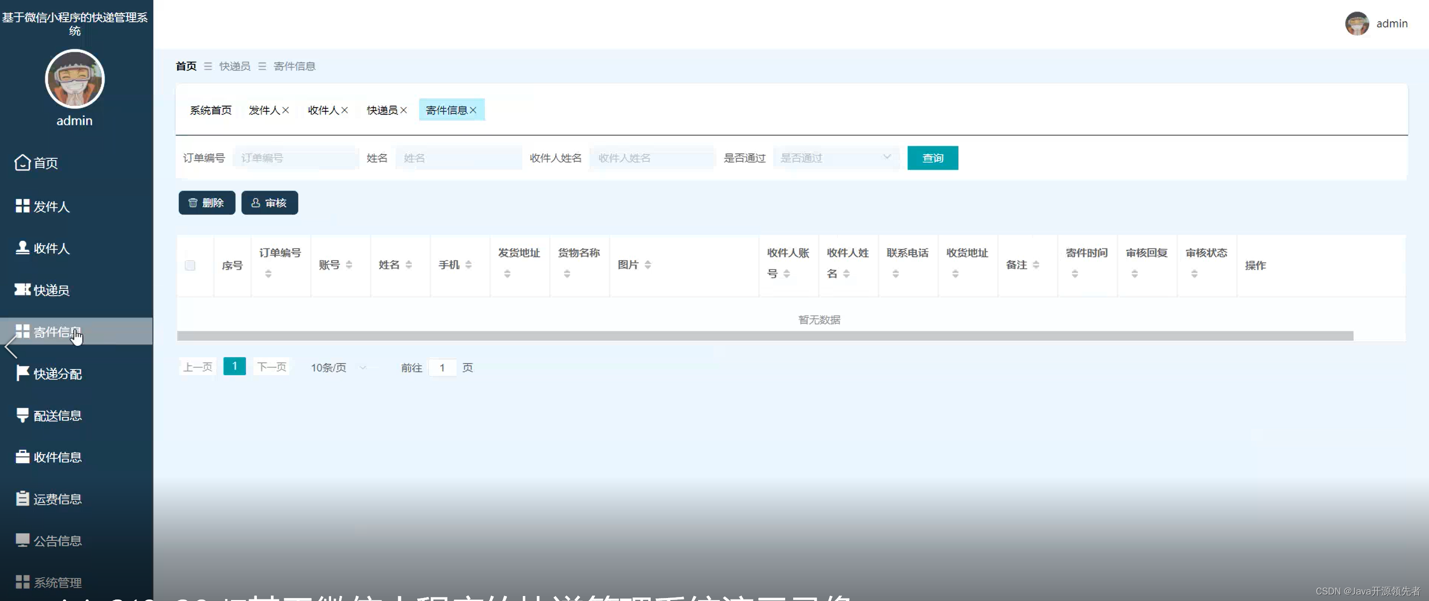Toggle the select-all checkbox in table header
This screenshot has height=601, width=1429.
coord(190,265)
